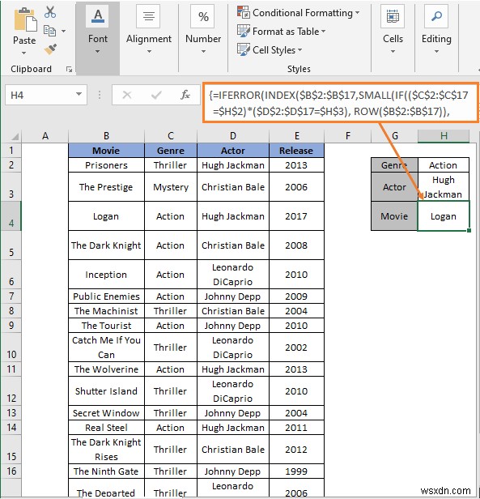Select the Format Painter brush icon

(x=50, y=49)
